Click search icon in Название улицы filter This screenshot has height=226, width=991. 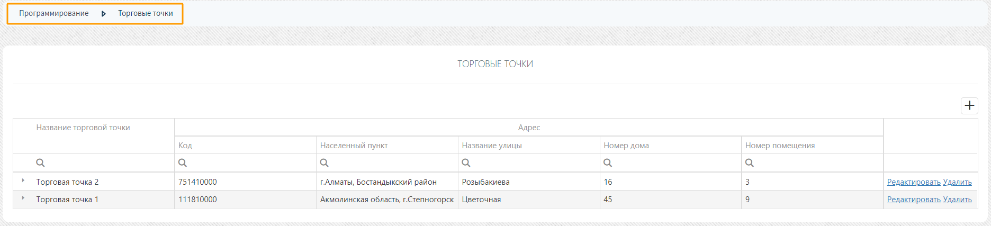[466, 163]
